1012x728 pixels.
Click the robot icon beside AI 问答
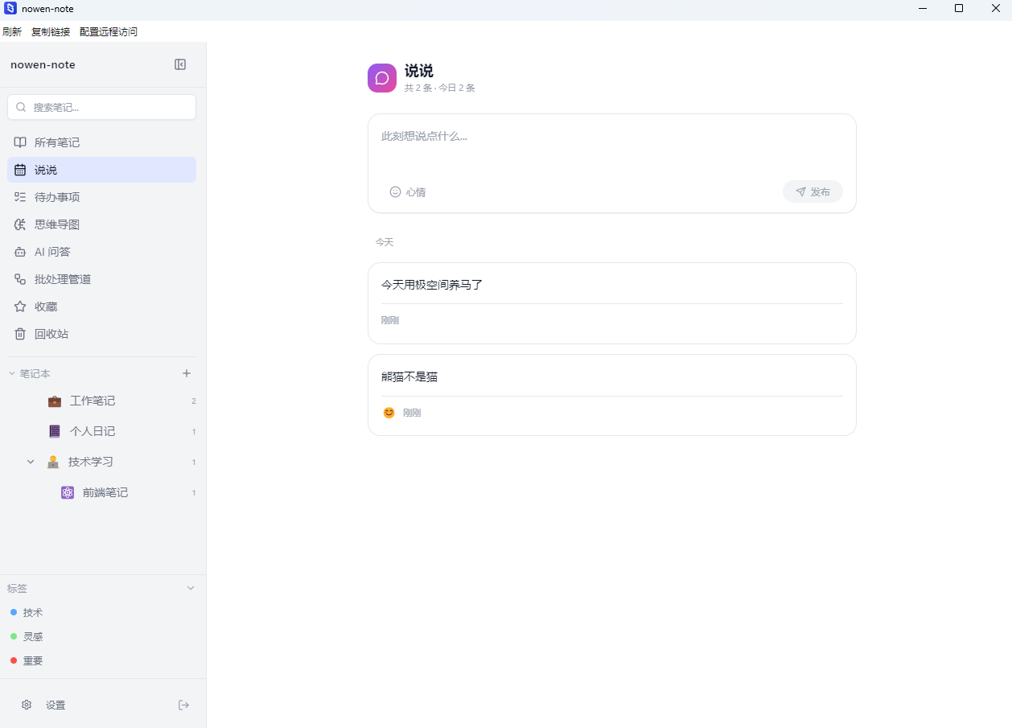point(20,252)
